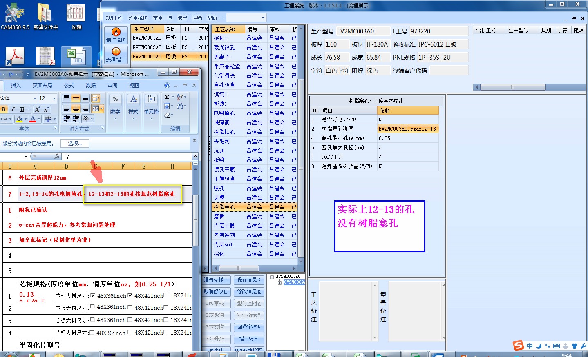Viewport: 588px width, 357px height.
Task: Open the PDF file icon on the desktop
Action: 15,56
